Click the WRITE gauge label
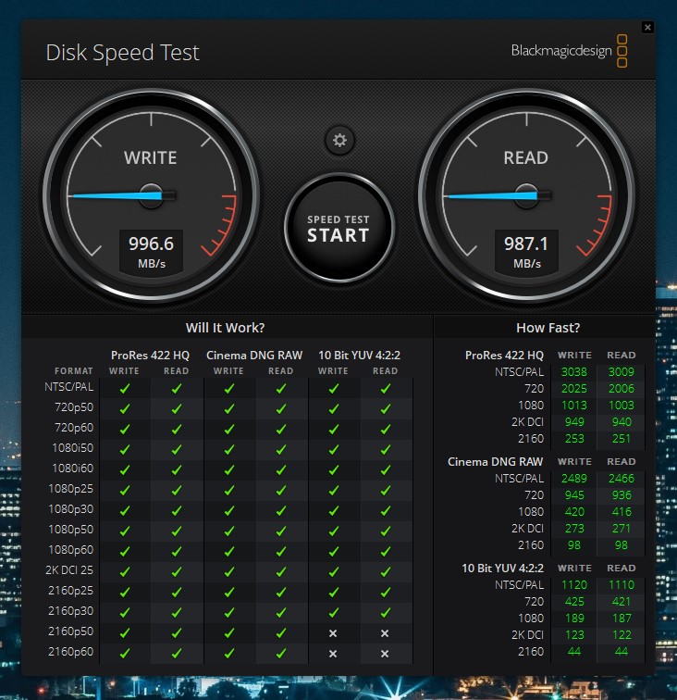 pos(151,158)
